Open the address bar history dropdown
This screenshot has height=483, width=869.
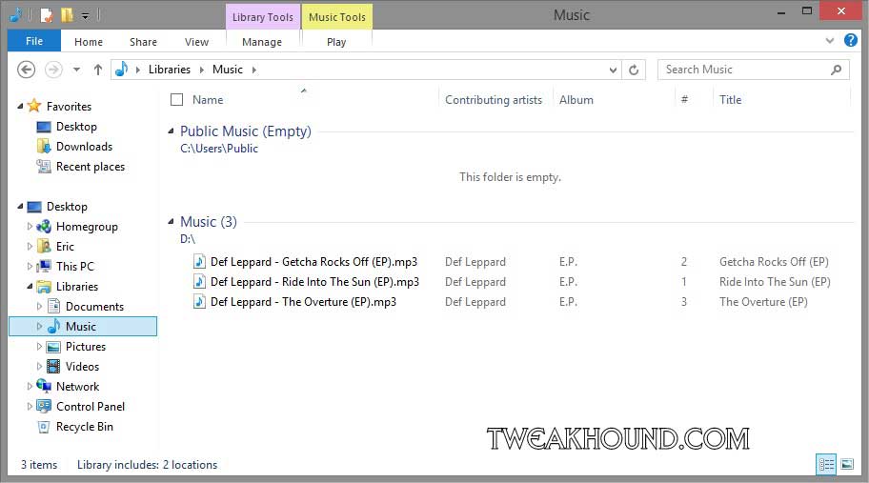pyautogui.click(x=613, y=70)
